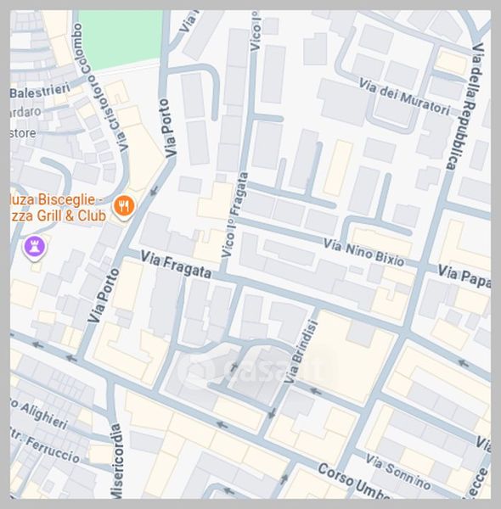Click the purple castle landmark pin
Screen dimensions: 501x509
pos(34,247)
